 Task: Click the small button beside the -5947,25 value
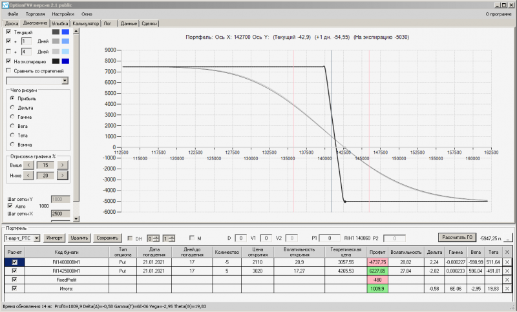coord(509,238)
